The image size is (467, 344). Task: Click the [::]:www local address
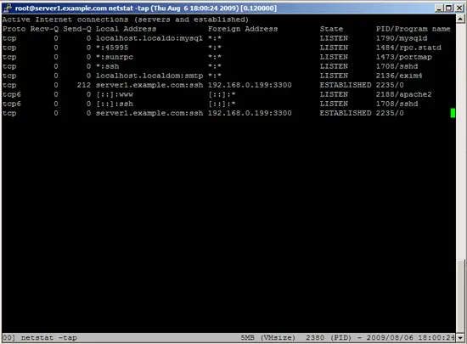(x=115, y=94)
